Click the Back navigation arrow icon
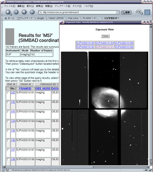The height and width of the screenshot is (172, 153). pyautogui.click(x=8, y=12)
